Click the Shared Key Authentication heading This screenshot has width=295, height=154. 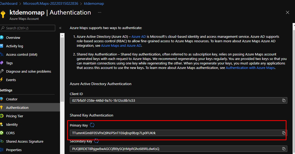(x=91, y=115)
